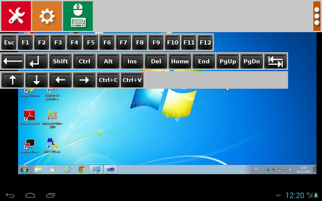Tap the F4 function key
The image size is (322, 201).
click(74, 43)
